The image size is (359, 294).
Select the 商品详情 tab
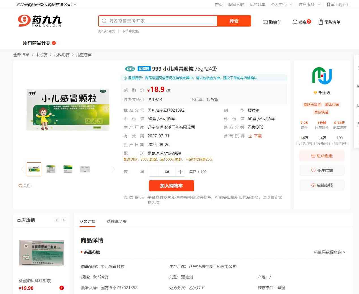coord(87,221)
